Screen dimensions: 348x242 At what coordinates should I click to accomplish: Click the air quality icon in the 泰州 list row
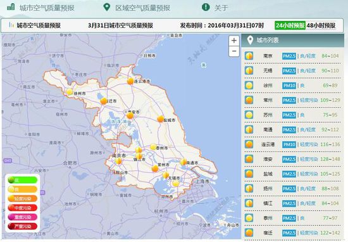pos(249,218)
